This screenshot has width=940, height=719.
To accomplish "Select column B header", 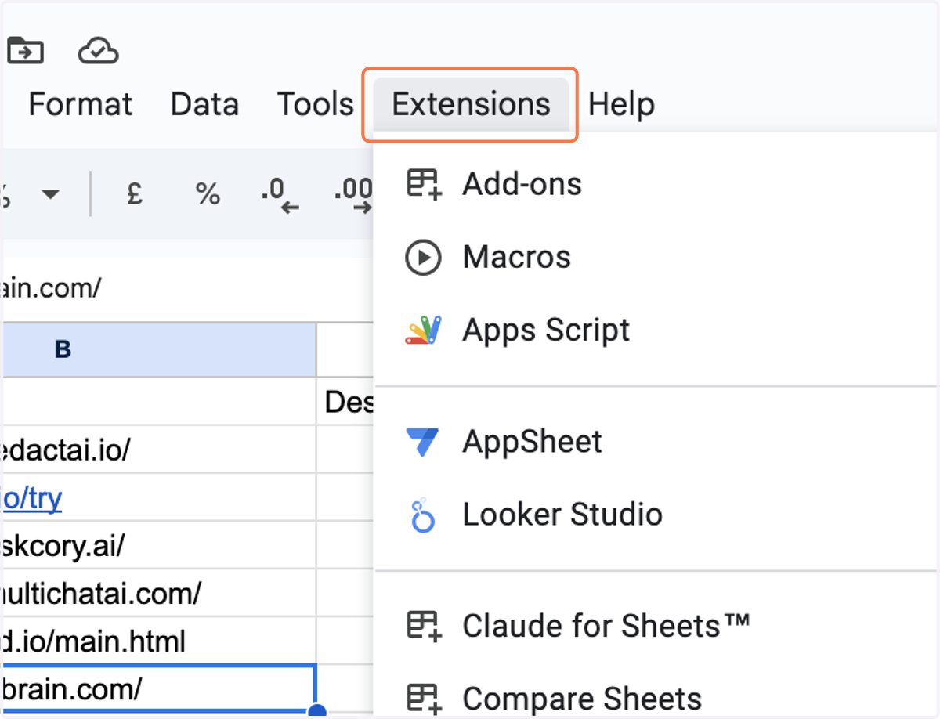I will (x=159, y=349).
